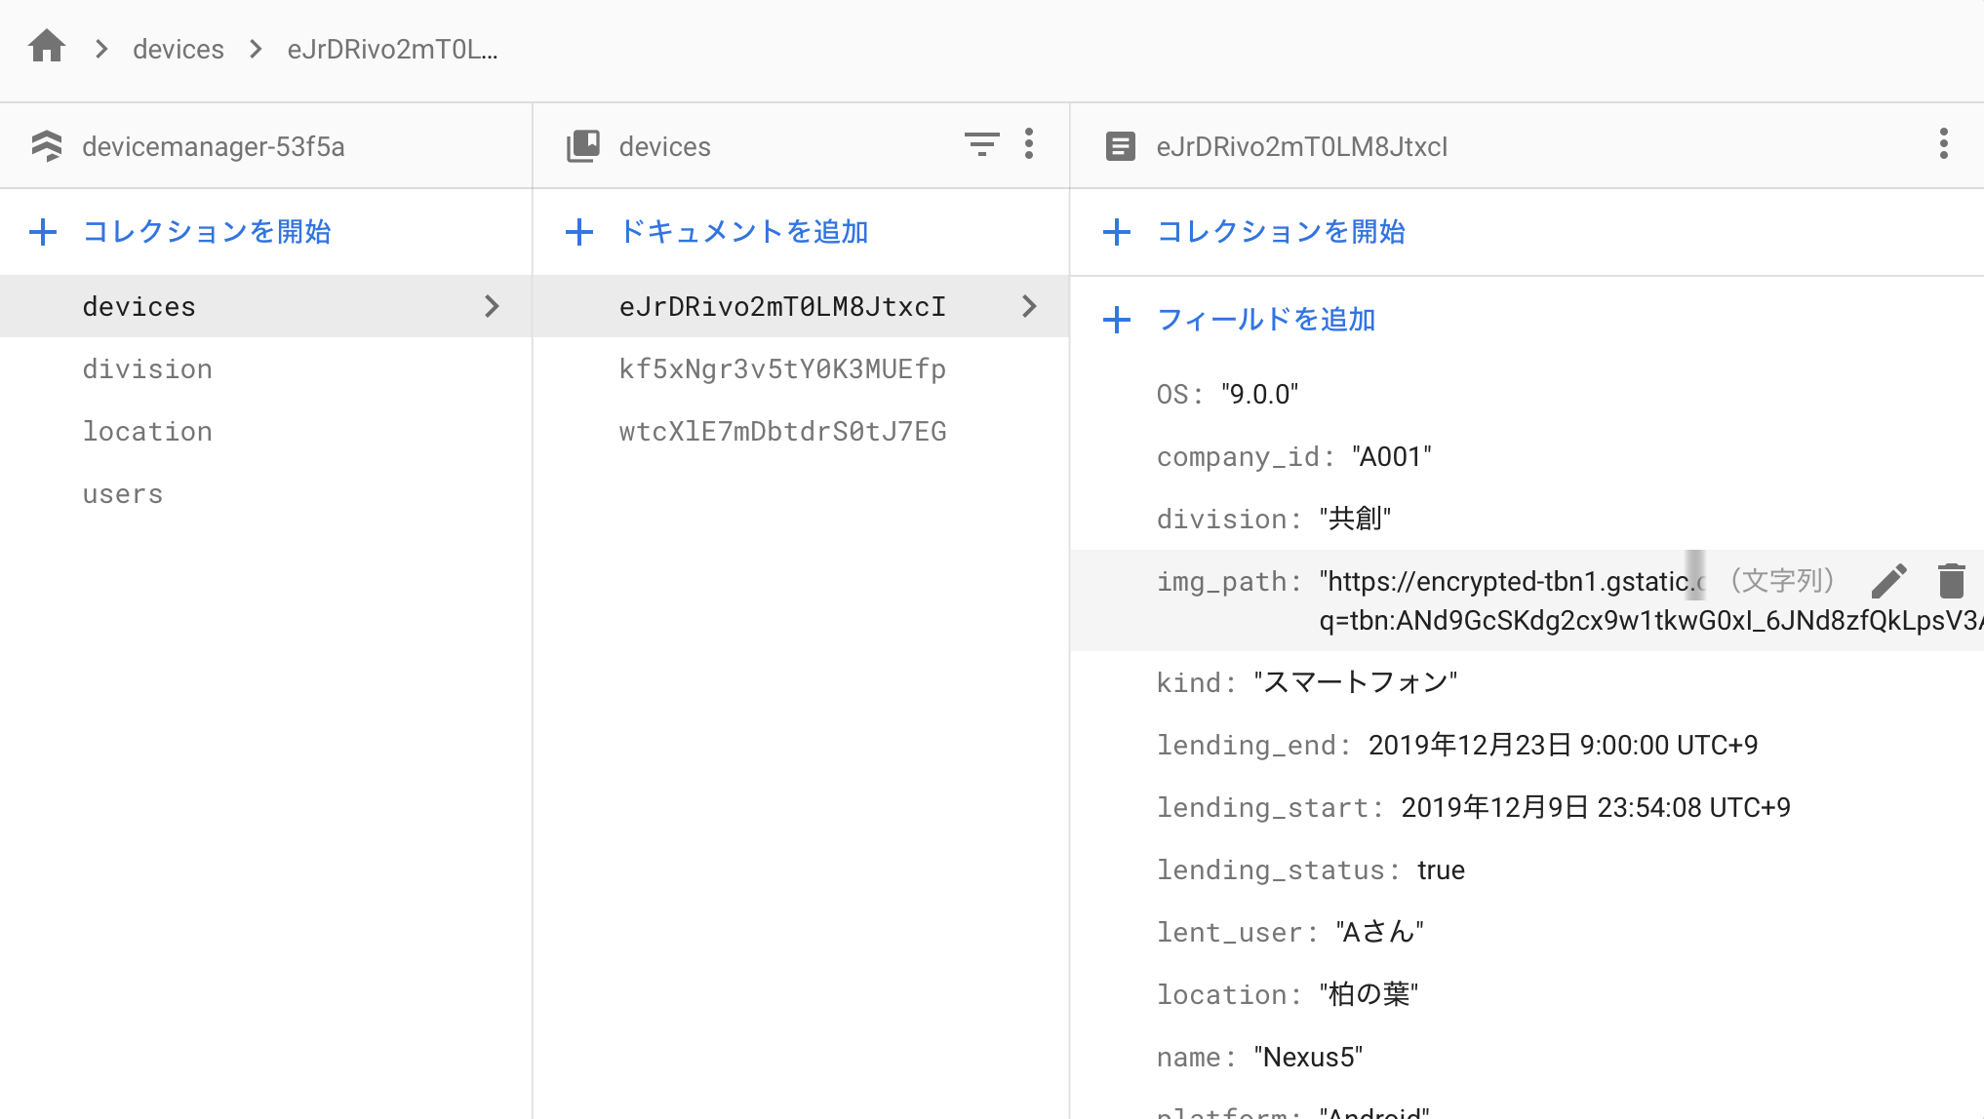
Task: Start a new collection with コレクションを開始
Action: click(207, 232)
